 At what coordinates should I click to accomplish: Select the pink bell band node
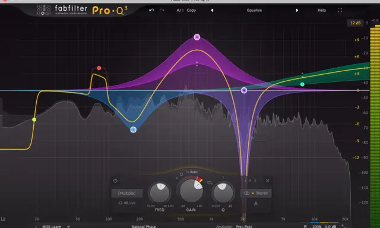197,37
